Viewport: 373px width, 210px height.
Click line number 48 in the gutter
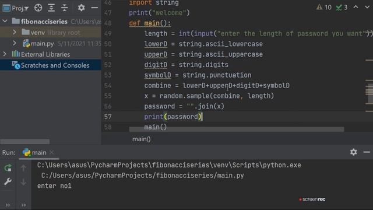coord(108,23)
